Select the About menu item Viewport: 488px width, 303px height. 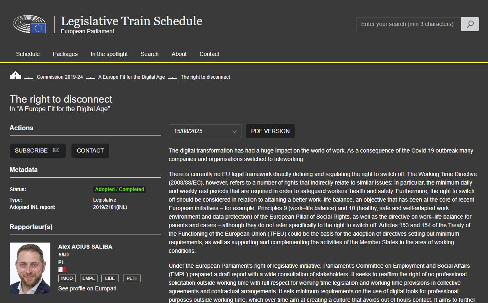tap(179, 54)
